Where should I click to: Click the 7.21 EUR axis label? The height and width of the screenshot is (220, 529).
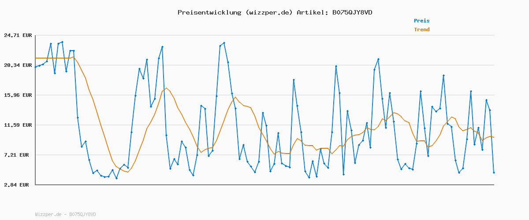[18, 155]
